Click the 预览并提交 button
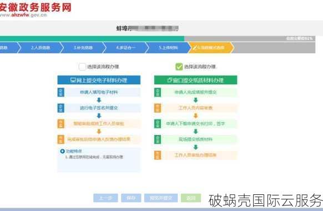Viewport: 323px width, 211px height. (161, 198)
